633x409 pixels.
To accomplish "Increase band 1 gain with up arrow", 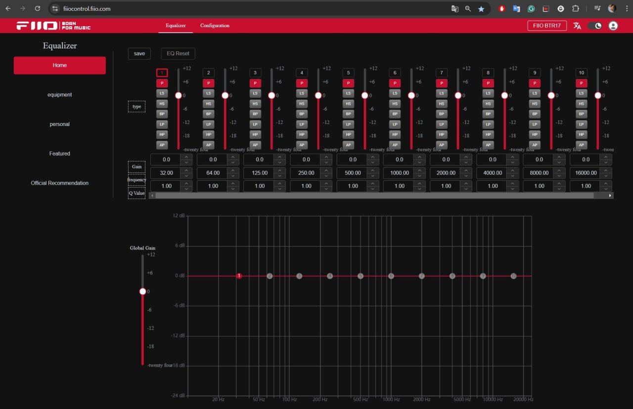I will click(186, 157).
